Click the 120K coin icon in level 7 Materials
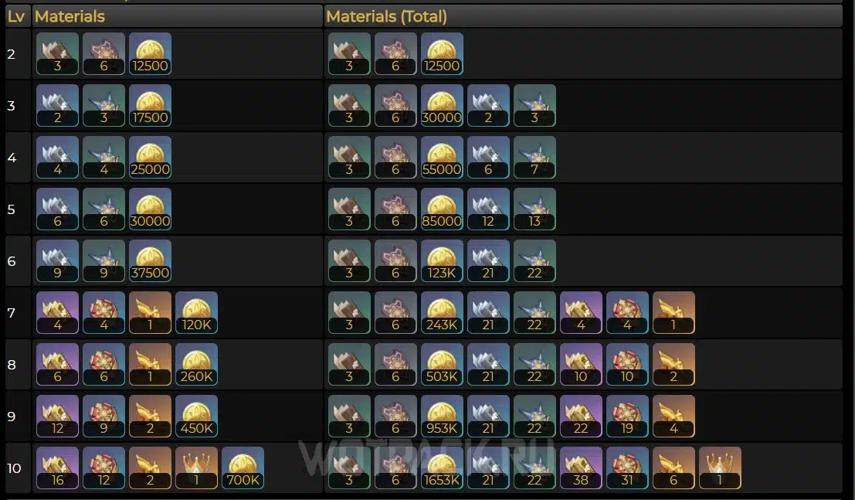Viewport: 855px width, 500px height. (196, 312)
